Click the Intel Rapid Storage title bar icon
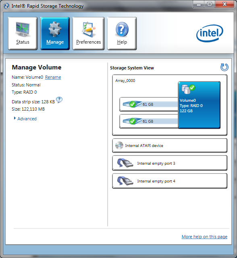Viewport: 237px width, 258px height. pyautogui.click(x=6, y=6)
